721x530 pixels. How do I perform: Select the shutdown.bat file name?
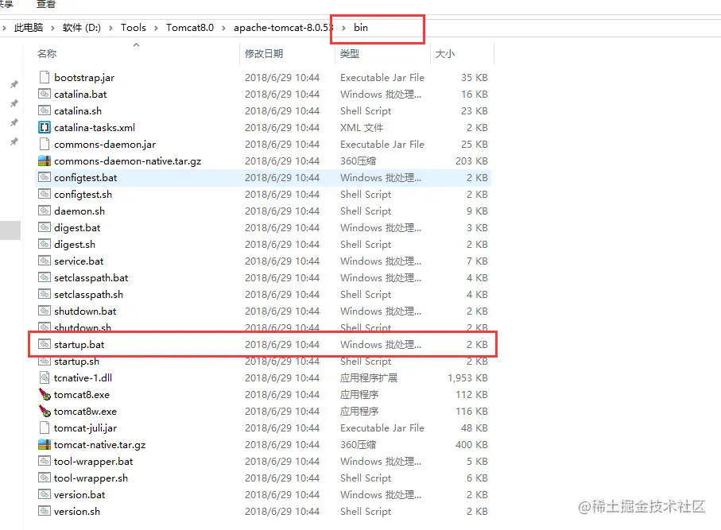(85, 311)
